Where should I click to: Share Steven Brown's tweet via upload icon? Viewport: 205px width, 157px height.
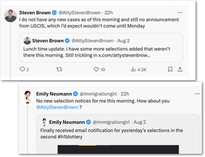pyautogui.click(x=180, y=69)
